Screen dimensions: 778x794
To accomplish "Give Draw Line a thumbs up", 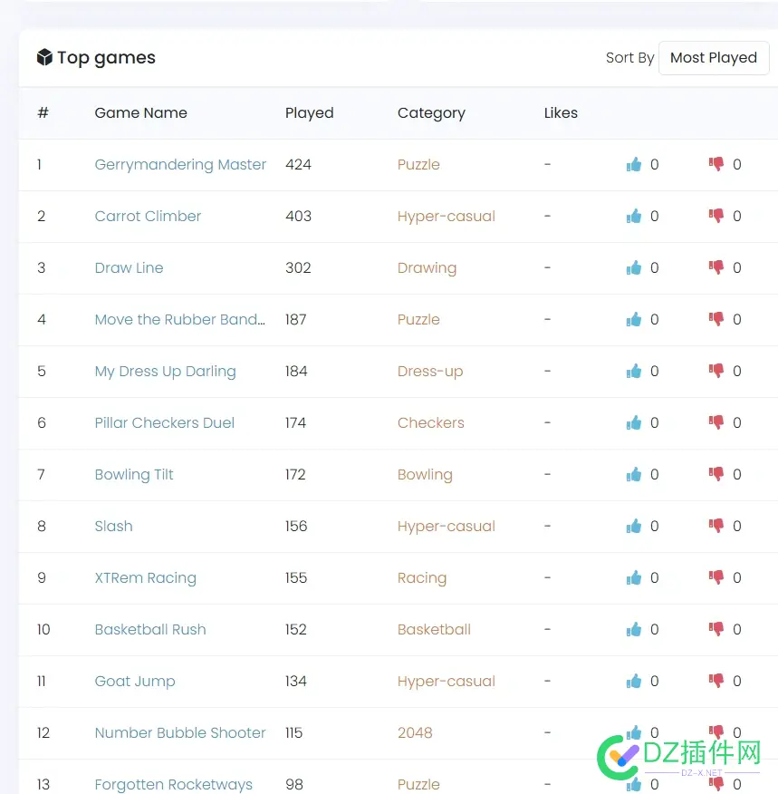I will (x=633, y=267).
